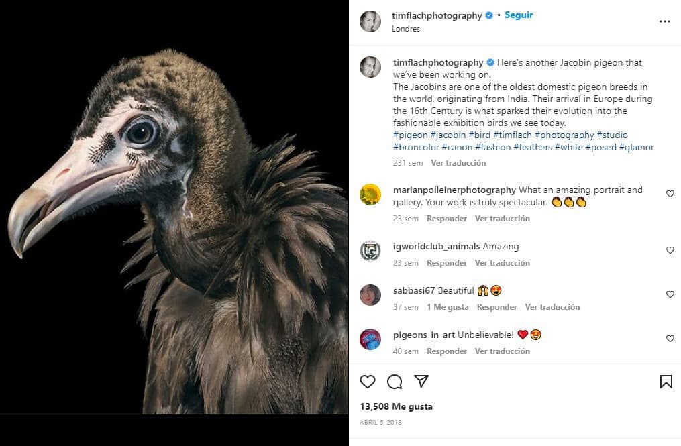Screen dimensions: 681x446
Task: Open timflachphotography header profile picture
Action: (x=370, y=21)
